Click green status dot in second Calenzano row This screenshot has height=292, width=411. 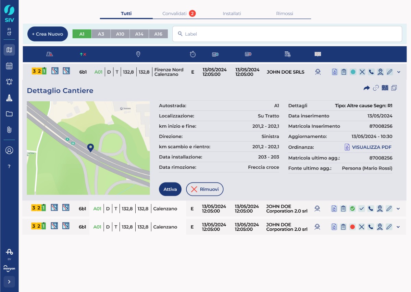pos(352,208)
